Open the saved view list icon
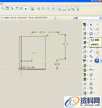 (16, 9)
